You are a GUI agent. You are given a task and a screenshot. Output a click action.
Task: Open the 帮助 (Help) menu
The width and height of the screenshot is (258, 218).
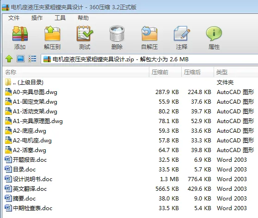click(83, 18)
